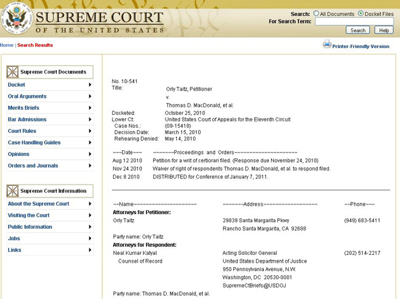Image resolution: width=400 pixels, height=299 pixels.
Task: Expand the Bar Admissions menu arrow
Action: coord(90,119)
